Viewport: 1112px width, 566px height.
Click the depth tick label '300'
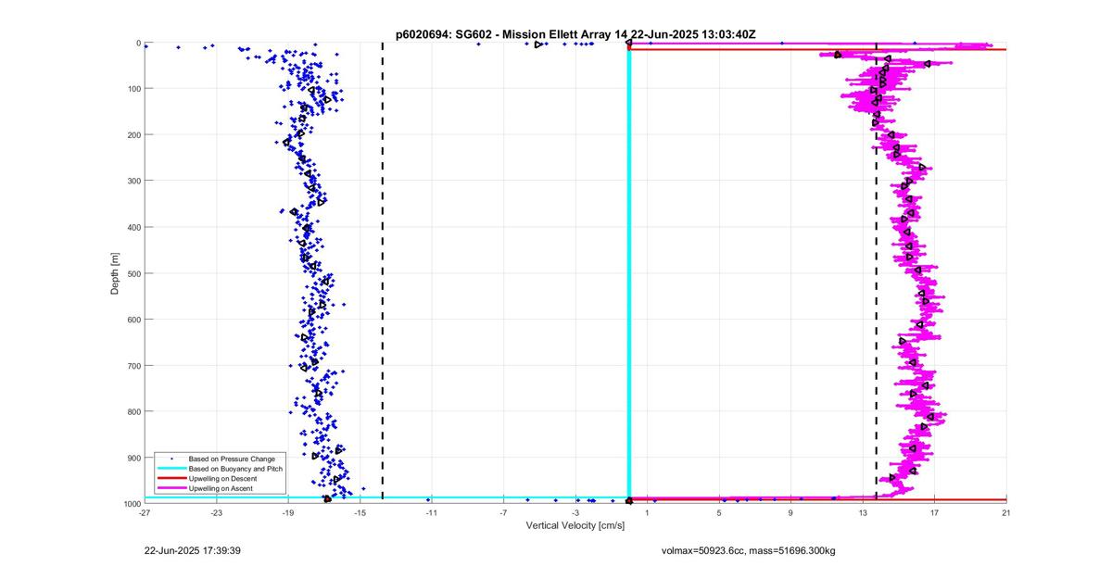click(133, 182)
